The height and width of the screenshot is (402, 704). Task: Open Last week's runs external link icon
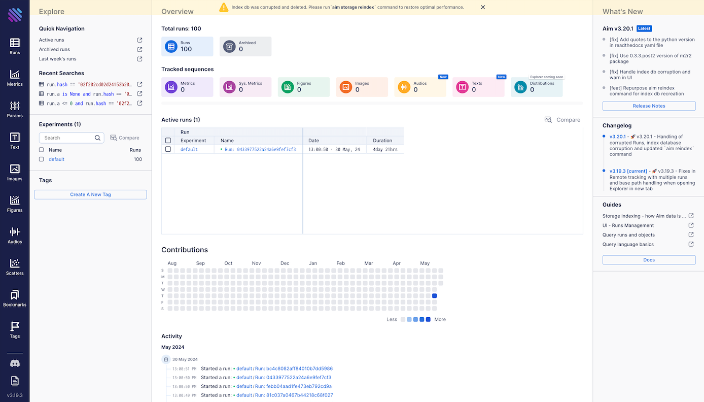tap(140, 59)
